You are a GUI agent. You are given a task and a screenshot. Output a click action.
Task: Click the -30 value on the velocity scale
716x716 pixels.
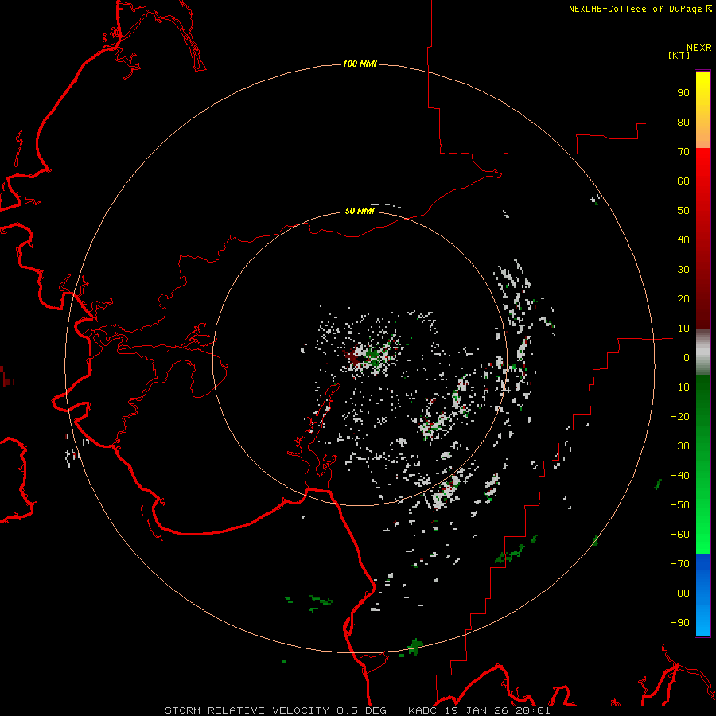(x=680, y=446)
